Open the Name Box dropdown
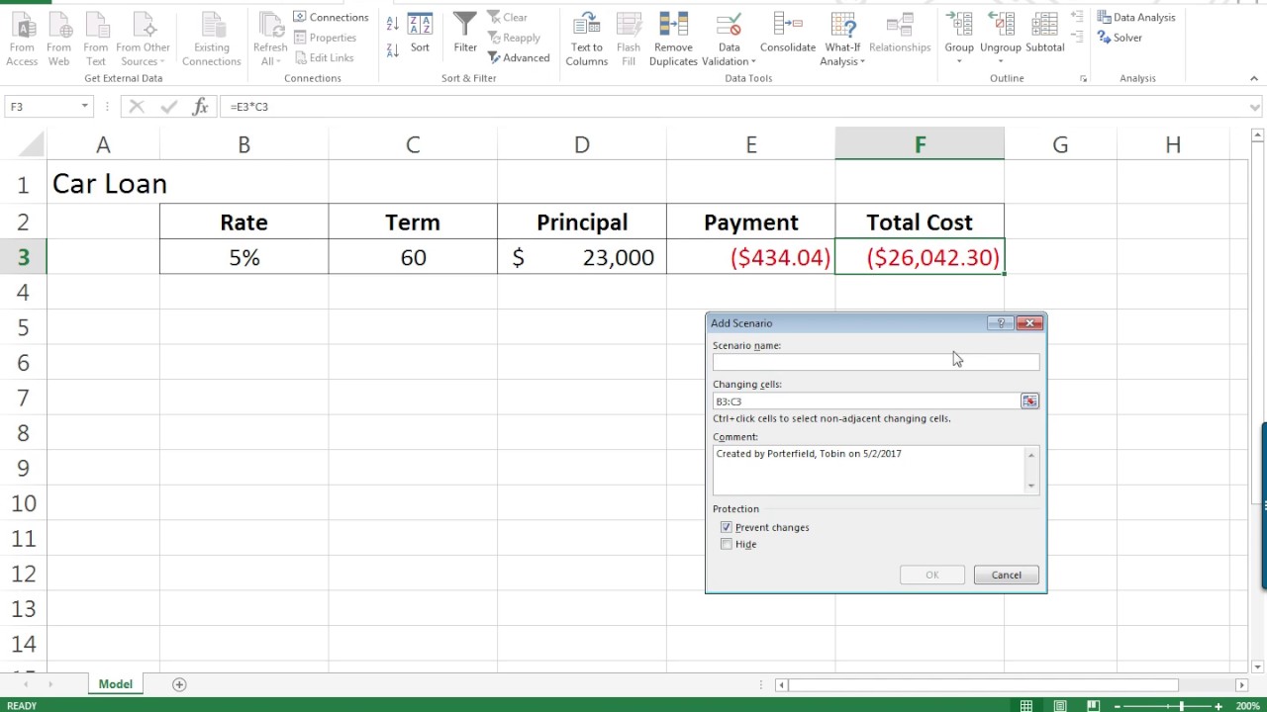This screenshot has height=712, width=1267. point(84,106)
